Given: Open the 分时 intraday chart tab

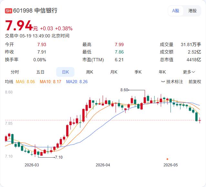Looking at the screenshot, I should [x=15, y=72].
